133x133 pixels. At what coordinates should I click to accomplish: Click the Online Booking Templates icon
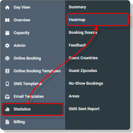click(x=7, y=71)
